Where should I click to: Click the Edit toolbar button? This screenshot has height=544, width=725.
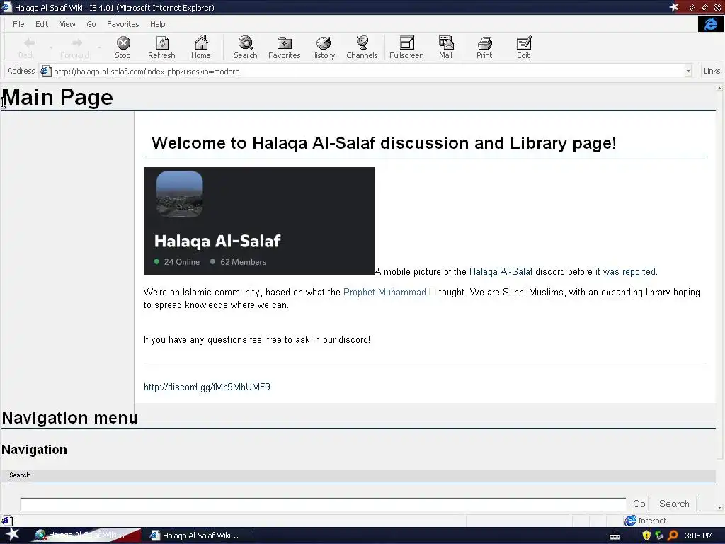click(523, 47)
